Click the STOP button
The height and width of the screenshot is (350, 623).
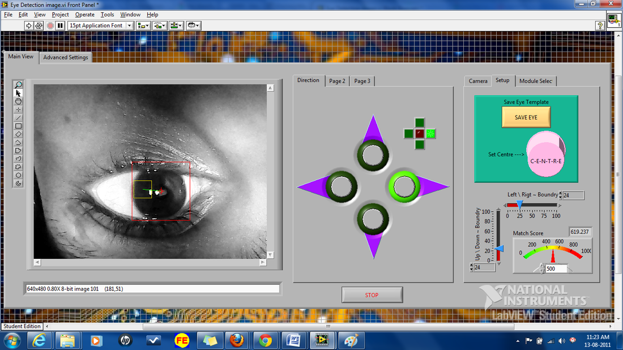[372, 294]
